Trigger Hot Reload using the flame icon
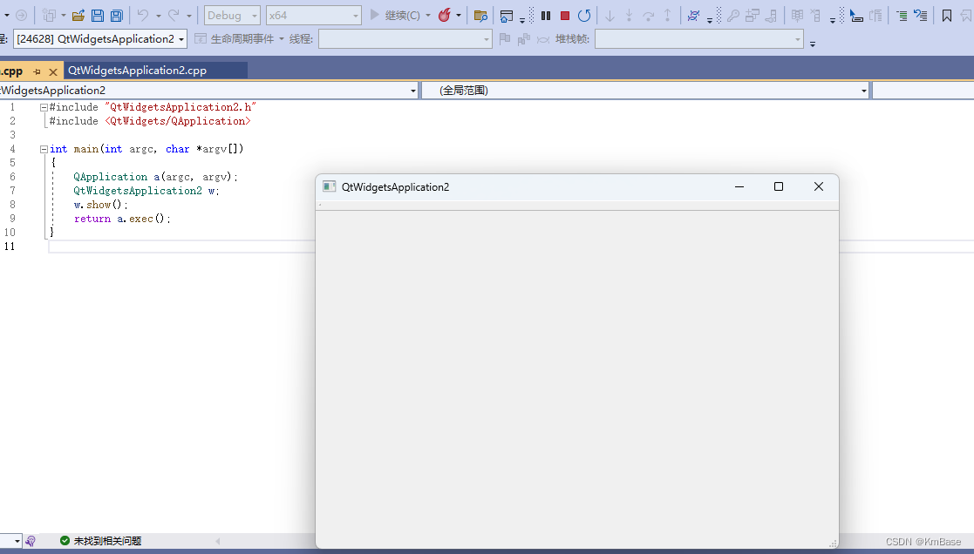The height and width of the screenshot is (554, 974). click(444, 15)
